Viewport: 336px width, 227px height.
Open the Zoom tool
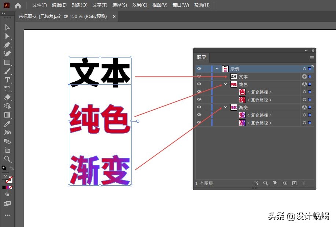(7, 159)
